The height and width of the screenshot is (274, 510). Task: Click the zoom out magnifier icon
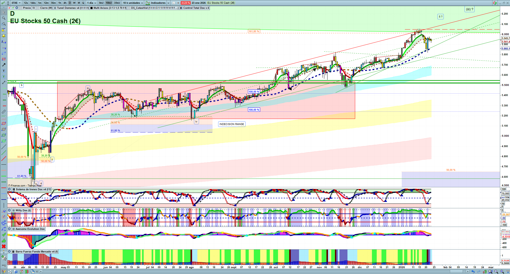tap(496, 272)
